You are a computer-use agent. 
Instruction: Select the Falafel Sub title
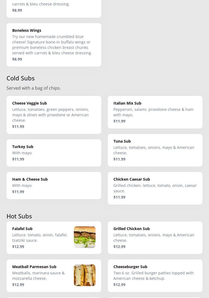click(22, 229)
